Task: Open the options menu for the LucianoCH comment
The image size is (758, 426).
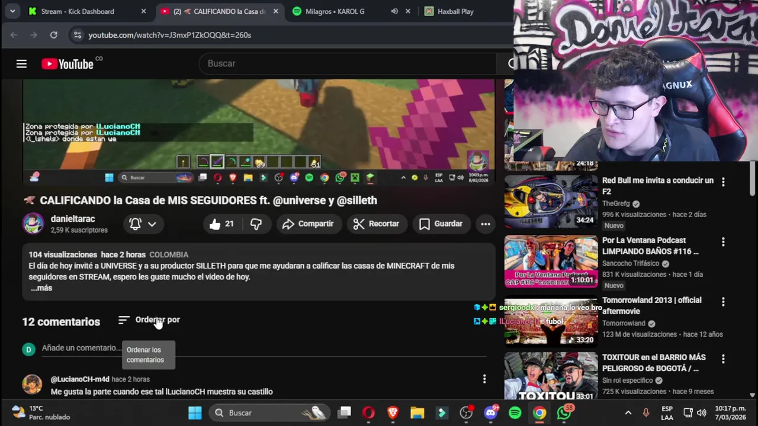Action: tap(484, 379)
